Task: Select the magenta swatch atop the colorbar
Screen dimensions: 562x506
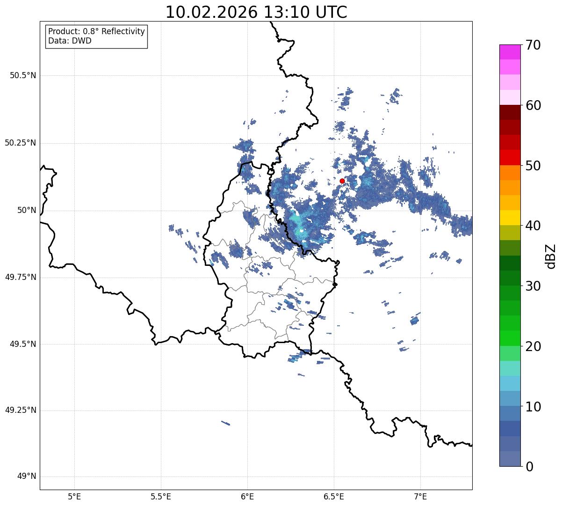Action: [x=510, y=52]
